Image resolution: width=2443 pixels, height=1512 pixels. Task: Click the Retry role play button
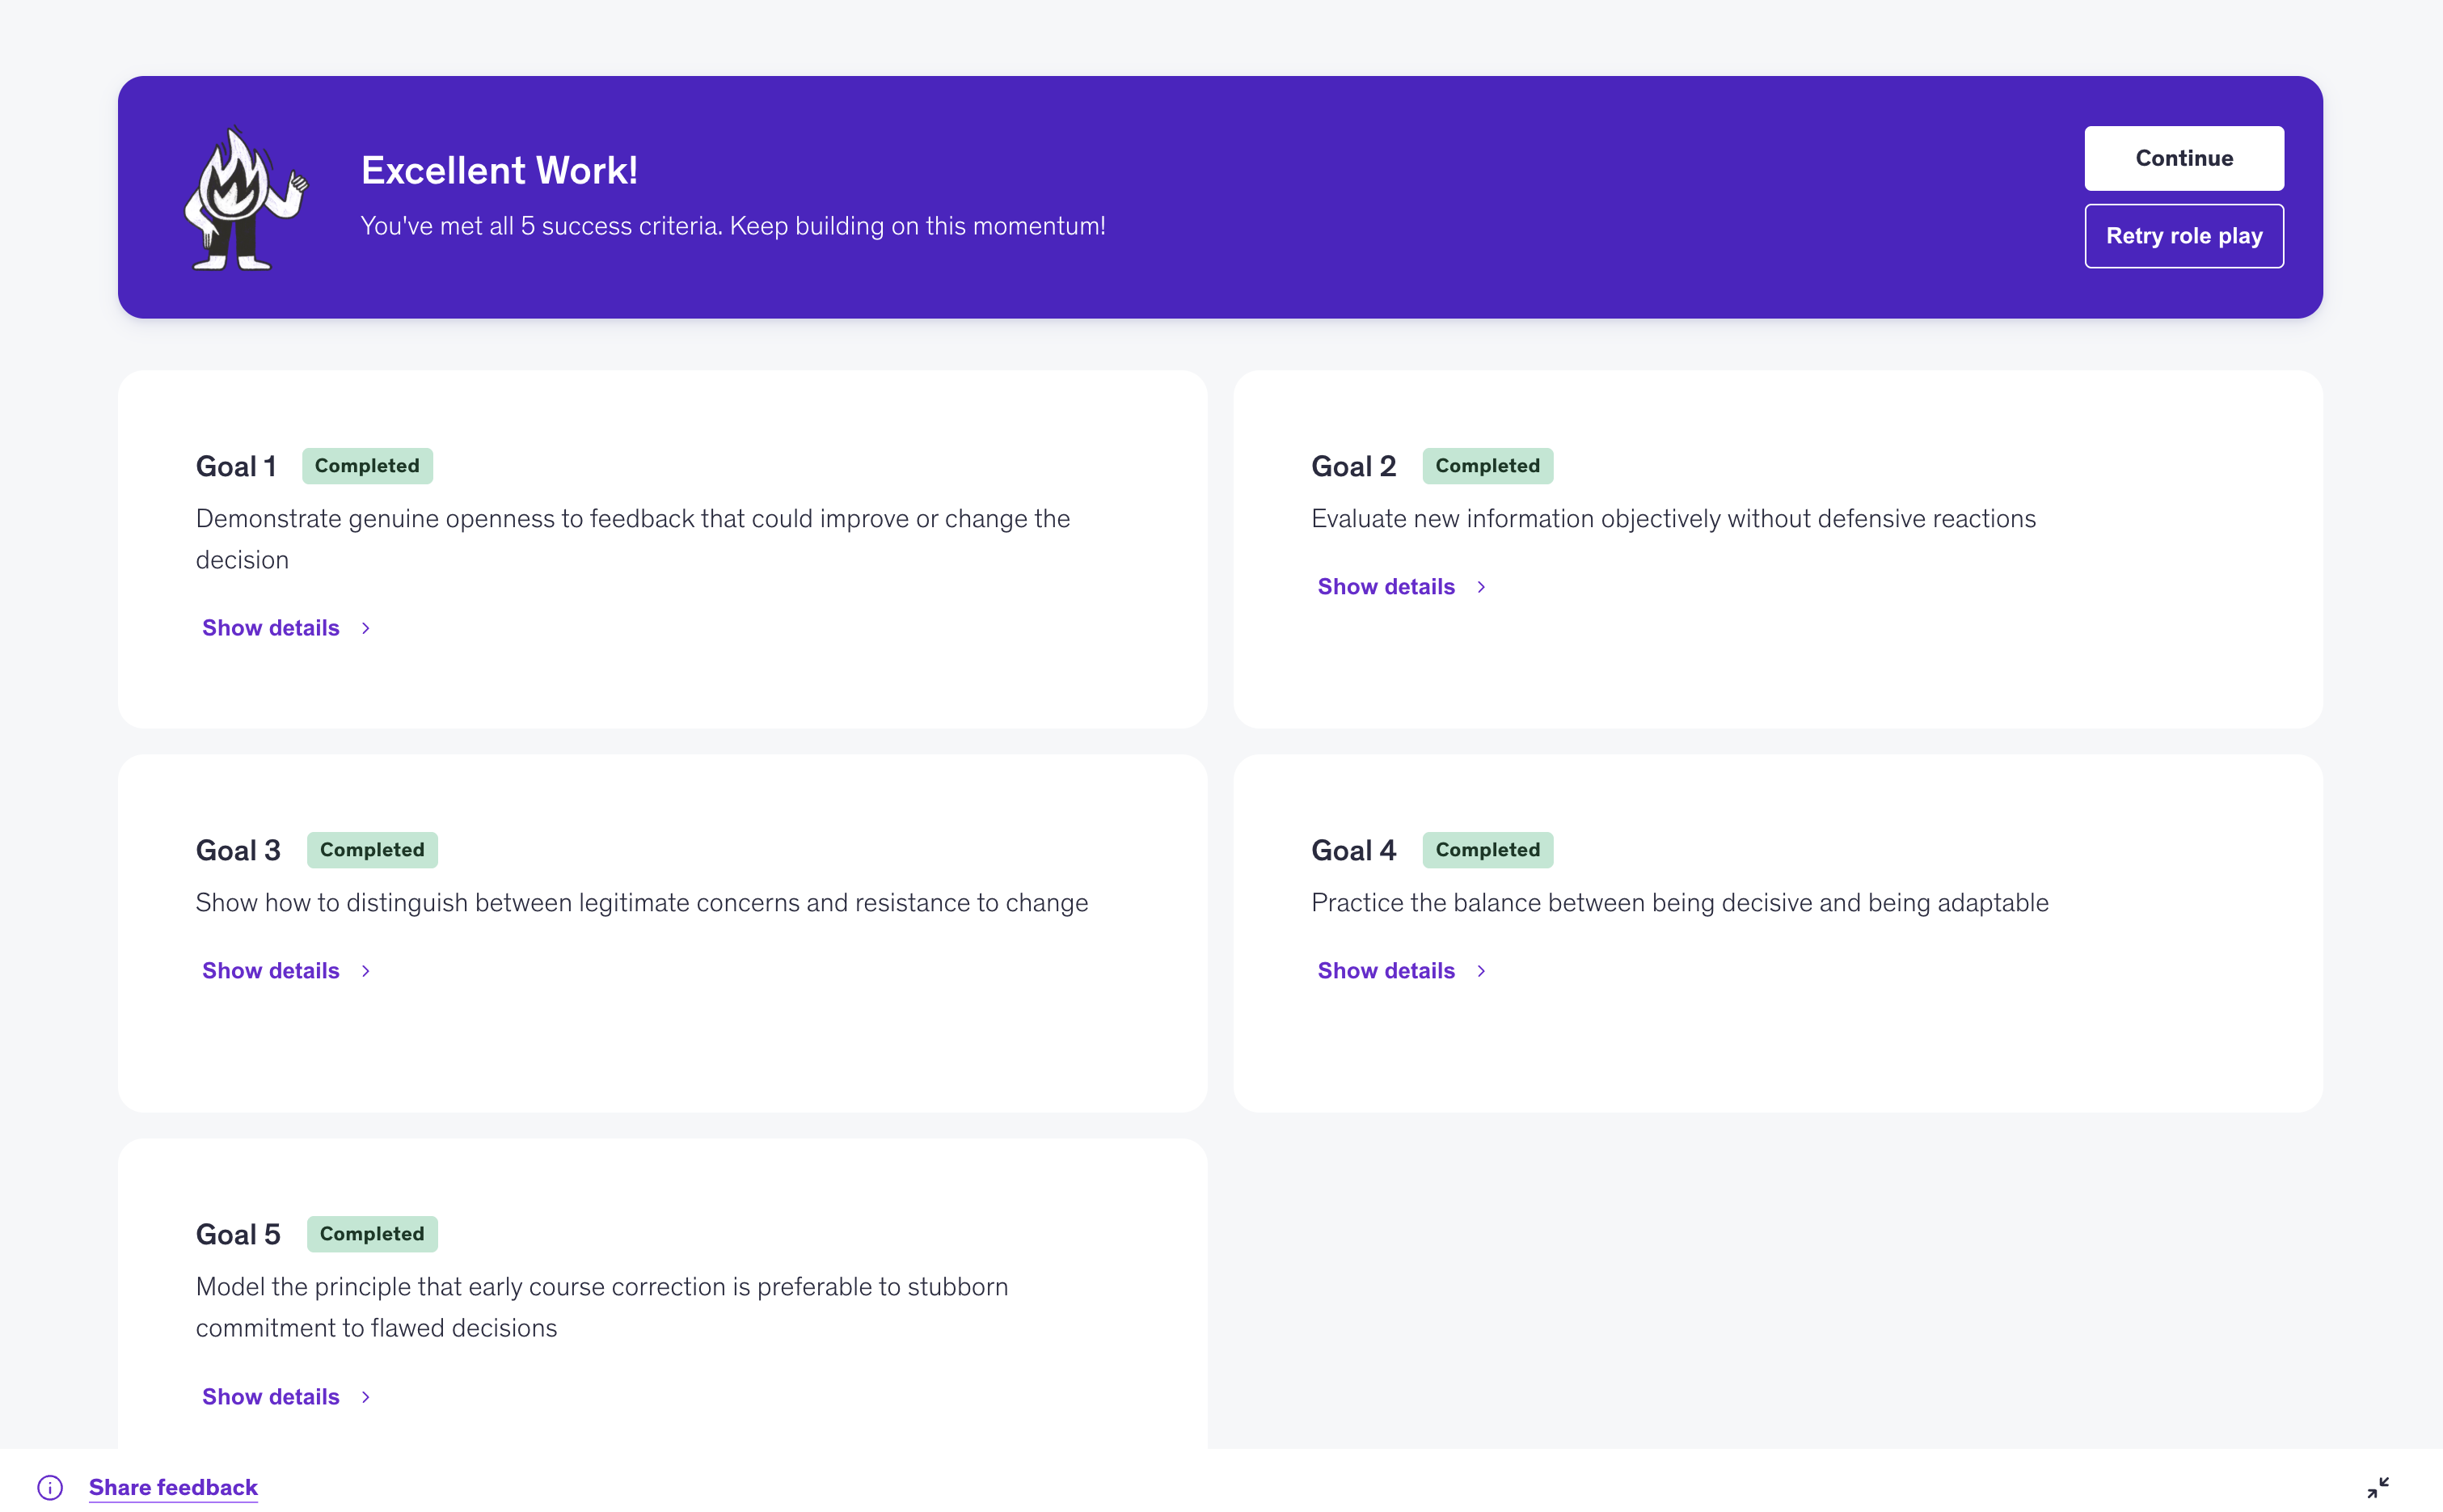(x=2184, y=236)
